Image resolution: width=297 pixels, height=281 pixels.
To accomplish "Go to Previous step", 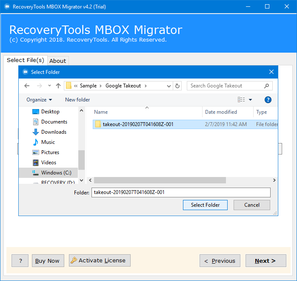I will pyautogui.click(x=220, y=261).
